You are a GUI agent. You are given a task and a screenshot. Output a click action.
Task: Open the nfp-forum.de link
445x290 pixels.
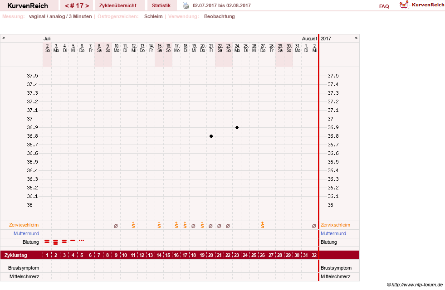[x=415, y=285]
